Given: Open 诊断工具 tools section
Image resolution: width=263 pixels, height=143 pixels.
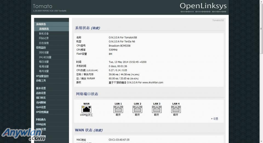Looking at the screenshot, I should point(52,81).
